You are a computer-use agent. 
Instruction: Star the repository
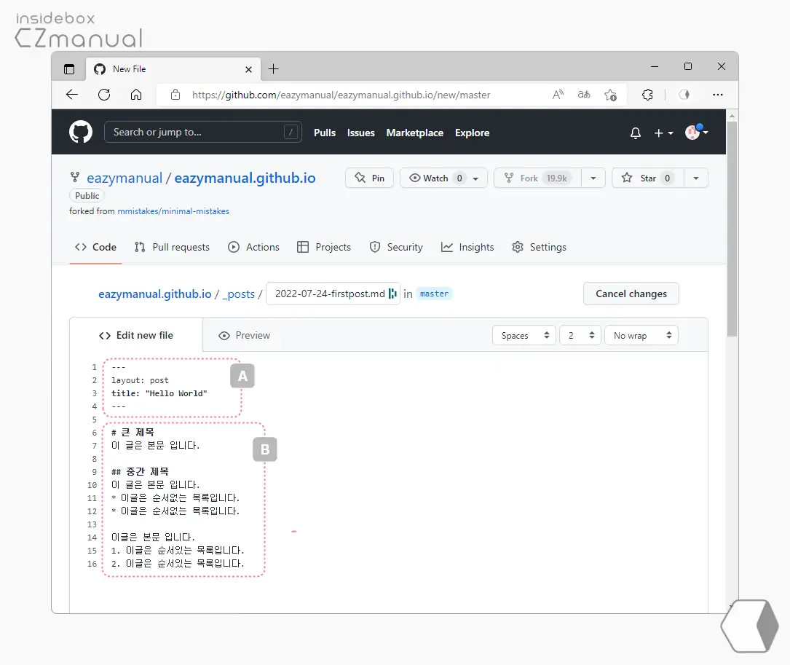point(648,178)
